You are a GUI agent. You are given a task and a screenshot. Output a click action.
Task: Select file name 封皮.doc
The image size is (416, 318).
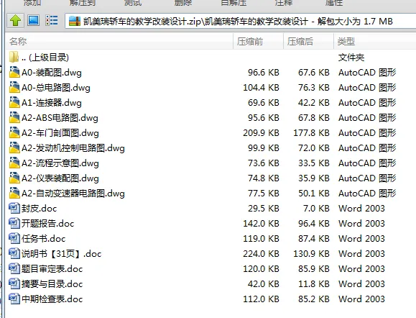(x=40, y=209)
